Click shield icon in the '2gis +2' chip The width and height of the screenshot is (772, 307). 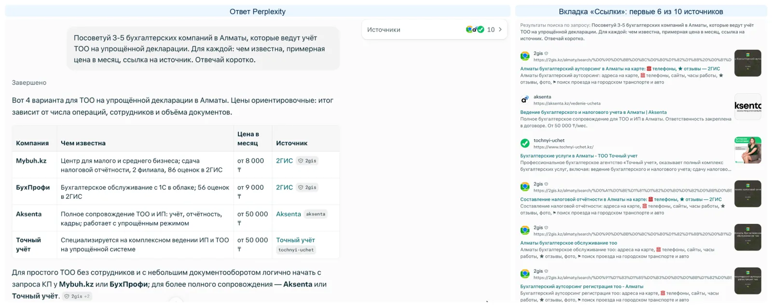point(67,296)
